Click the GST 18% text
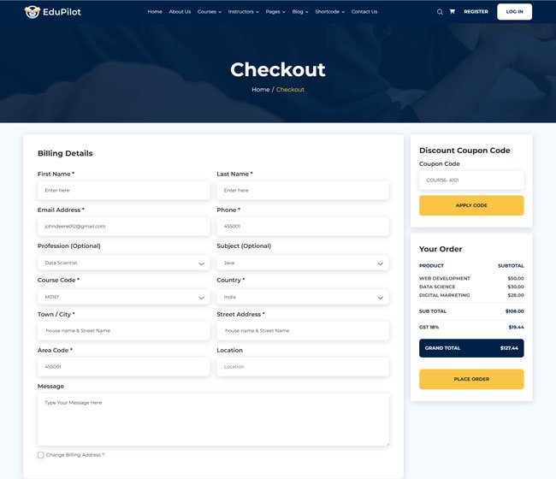556x479 pixels. [x=429, y=328]
